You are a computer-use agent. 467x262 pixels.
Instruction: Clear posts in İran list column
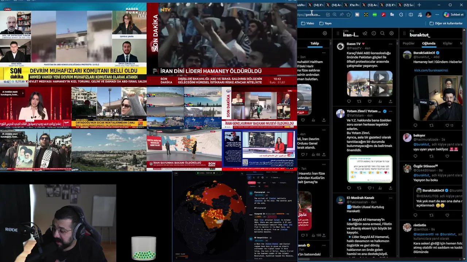tap(364, 33)
